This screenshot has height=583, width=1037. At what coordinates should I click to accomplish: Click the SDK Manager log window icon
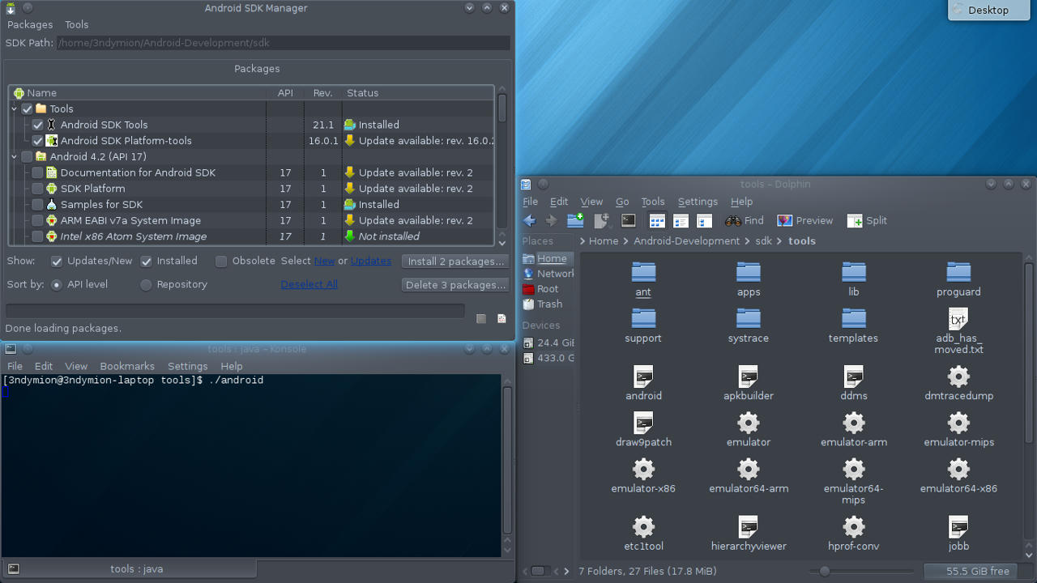(x=501, y=319)
